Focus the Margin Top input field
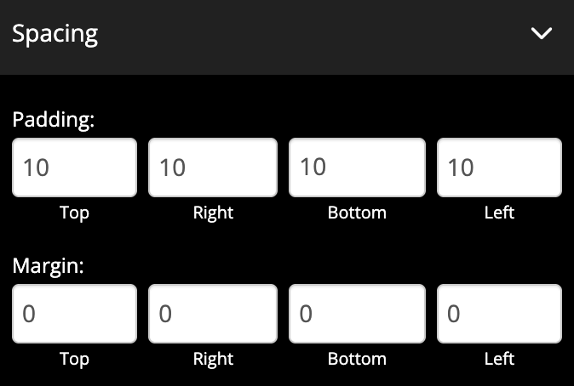This screenshot has width=574, height=386. click(74, 314)
